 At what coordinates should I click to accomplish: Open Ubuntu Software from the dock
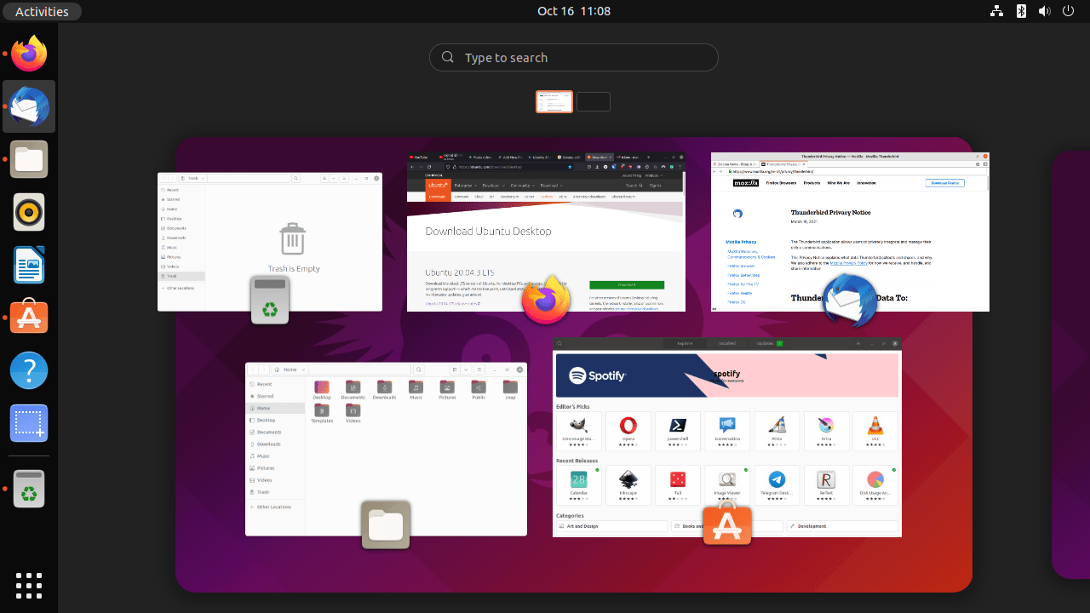[x=29, y=318]
